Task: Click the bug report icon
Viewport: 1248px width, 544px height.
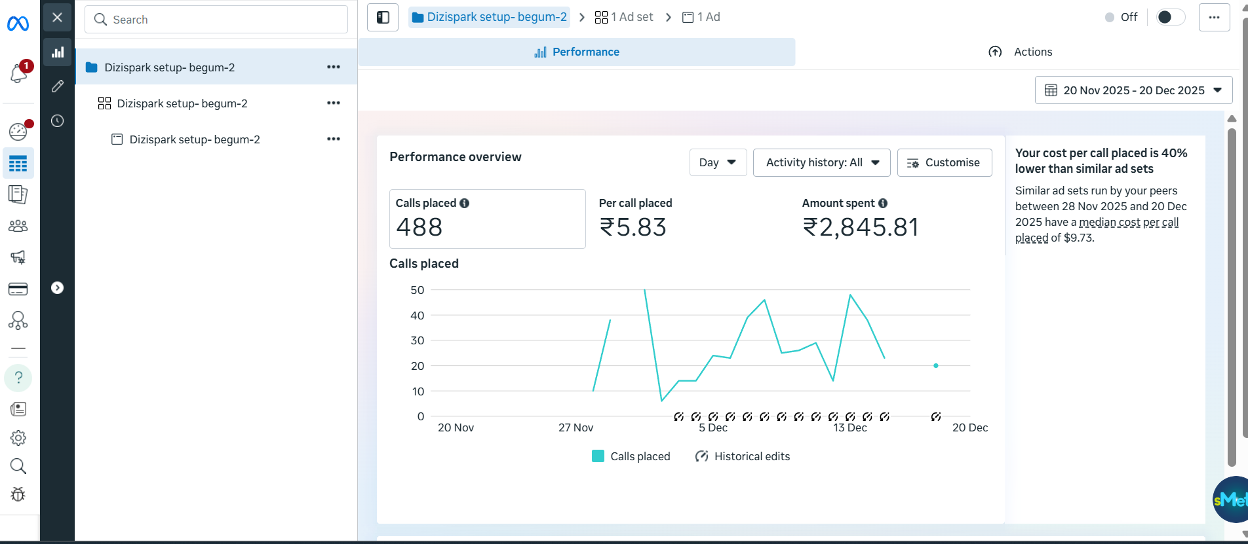Action: click(18, 494)
